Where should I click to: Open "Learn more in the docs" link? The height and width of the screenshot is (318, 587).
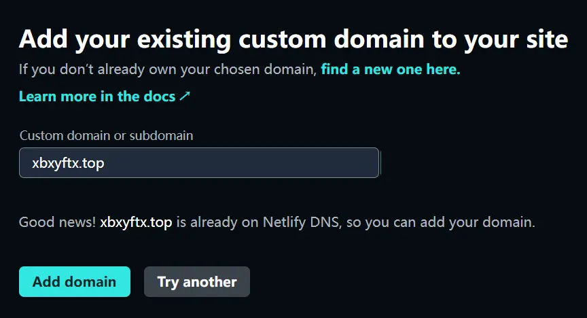[99, 96]
